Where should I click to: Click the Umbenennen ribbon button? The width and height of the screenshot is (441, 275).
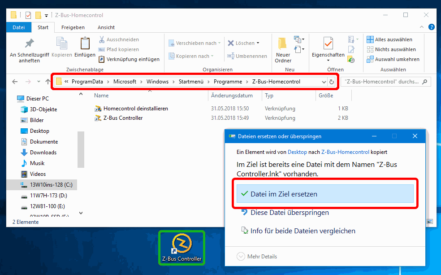click(247, 56)
